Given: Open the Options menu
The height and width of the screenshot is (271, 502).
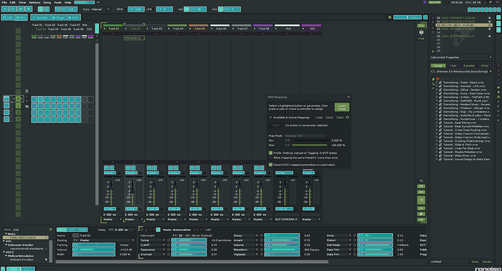Looking at the screenshot, I should pyautogui.click(x=35, y=2).
